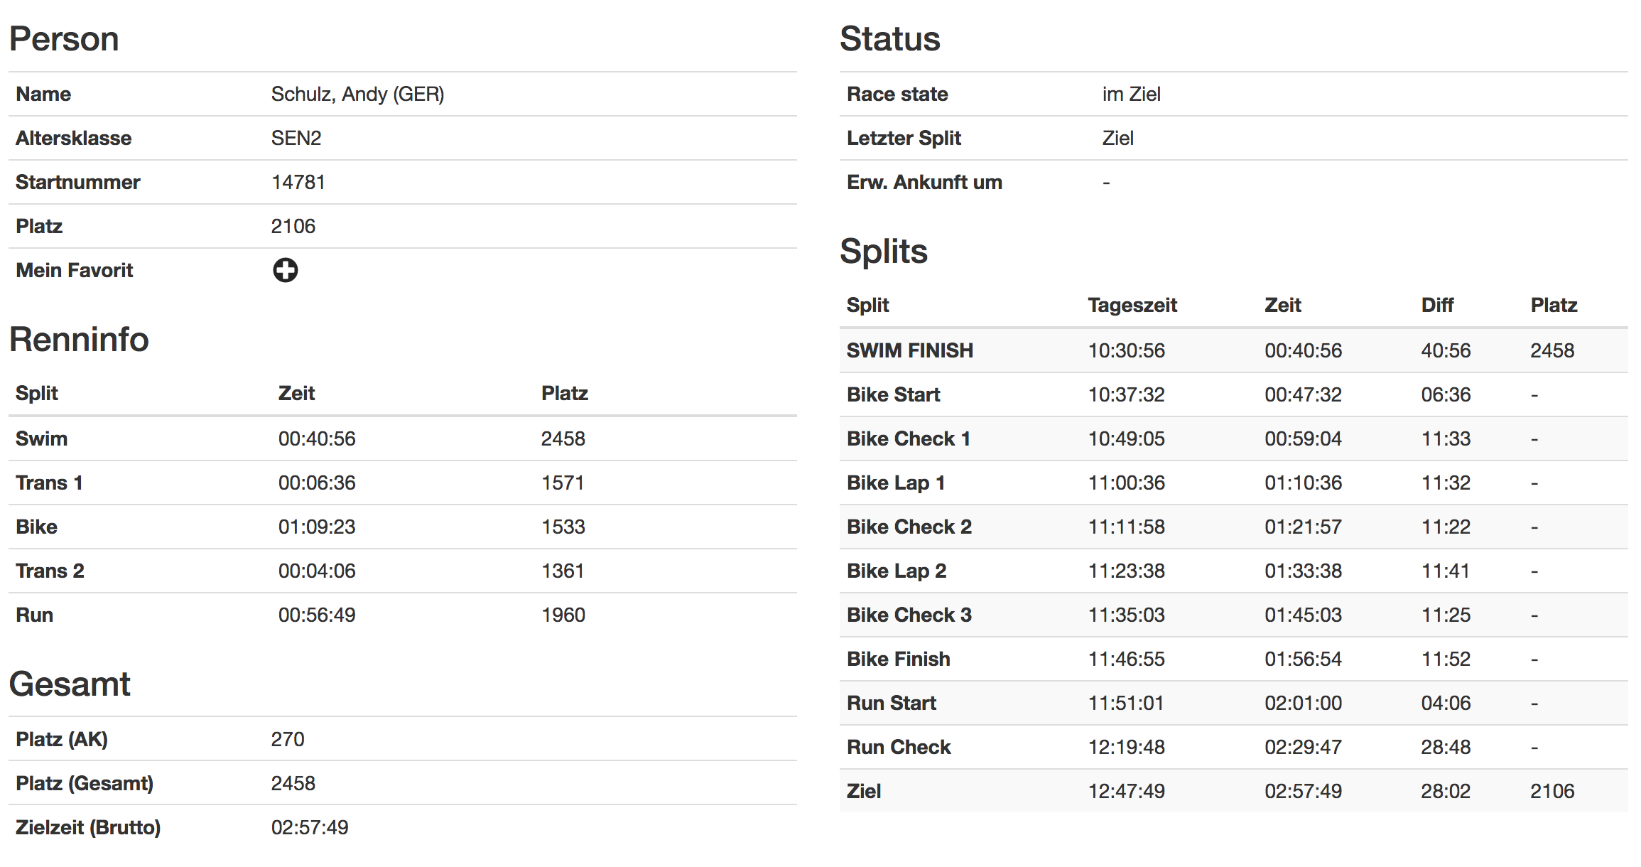Click the Race state value im Ziel

point(1131,94)
